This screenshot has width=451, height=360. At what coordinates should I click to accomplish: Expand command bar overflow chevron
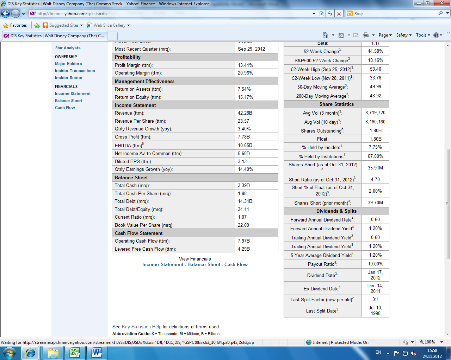click(448, 33)
